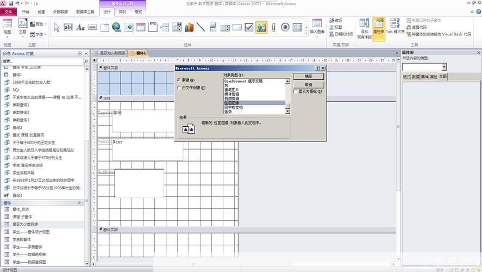Check the 显示为图标 checkbox in dialog
Screen dimensions: 482x272
click(x=296, y=91)
